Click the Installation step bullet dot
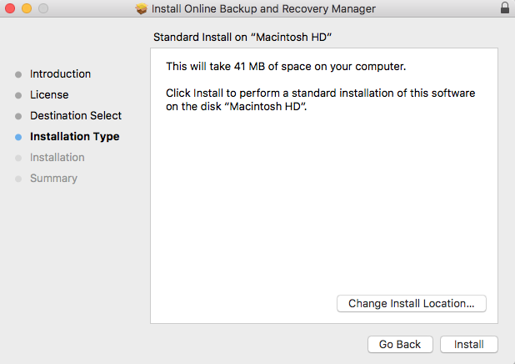Viewport: 515px width, 364px height. (18, 158)
